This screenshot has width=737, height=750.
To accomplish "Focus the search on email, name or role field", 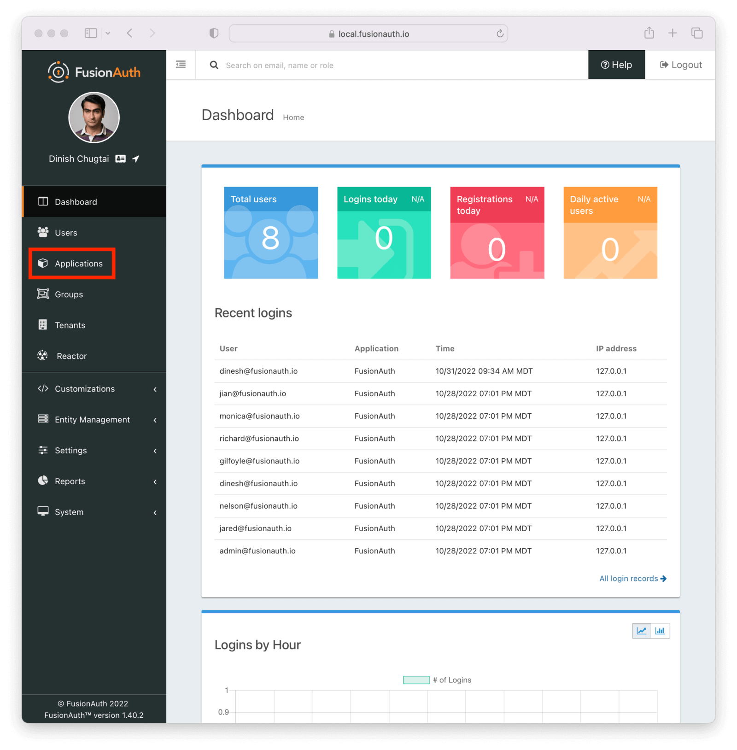I will pos(392,65).
